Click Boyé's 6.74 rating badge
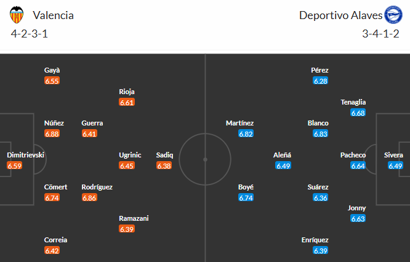 (x=246, y=197)
